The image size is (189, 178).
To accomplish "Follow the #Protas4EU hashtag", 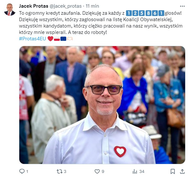I will pos(32,39).
